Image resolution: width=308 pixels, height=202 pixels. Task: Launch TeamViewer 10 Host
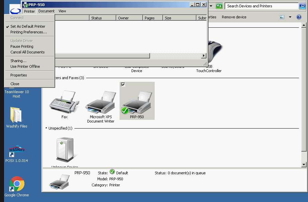click(x=16, y=94)
